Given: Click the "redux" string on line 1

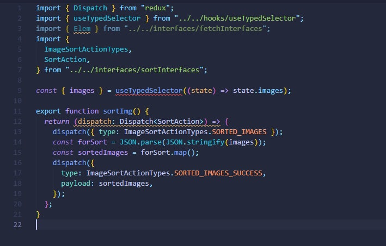Looking at the screenshot, I should coord(155,8).
